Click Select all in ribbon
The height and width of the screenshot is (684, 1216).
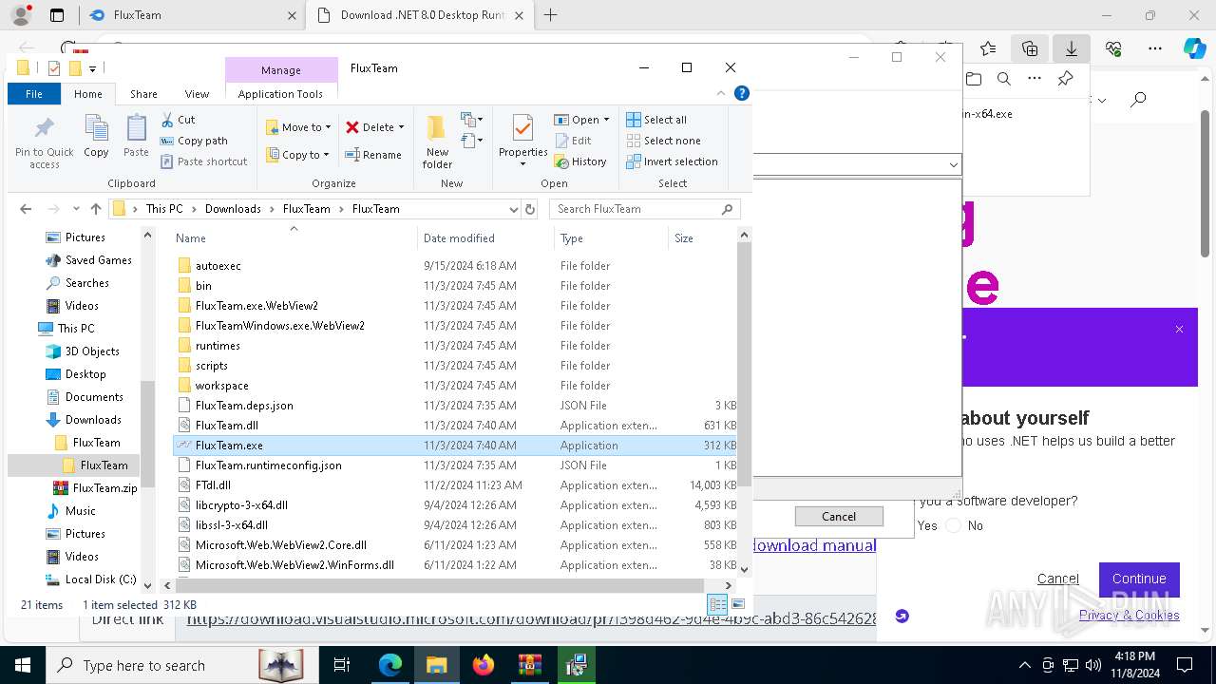click(x=656, y=120)
